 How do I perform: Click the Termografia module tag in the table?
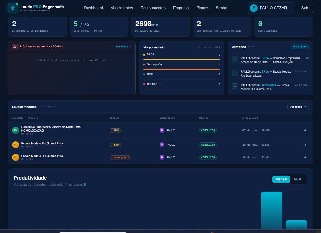click(x=120, y=158)
